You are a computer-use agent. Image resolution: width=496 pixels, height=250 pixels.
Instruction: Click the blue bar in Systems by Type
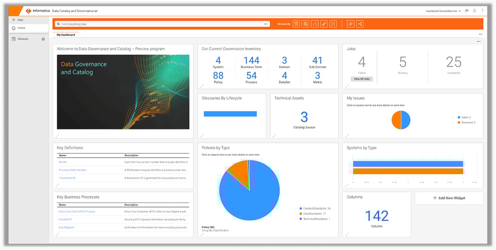[408, 164]
